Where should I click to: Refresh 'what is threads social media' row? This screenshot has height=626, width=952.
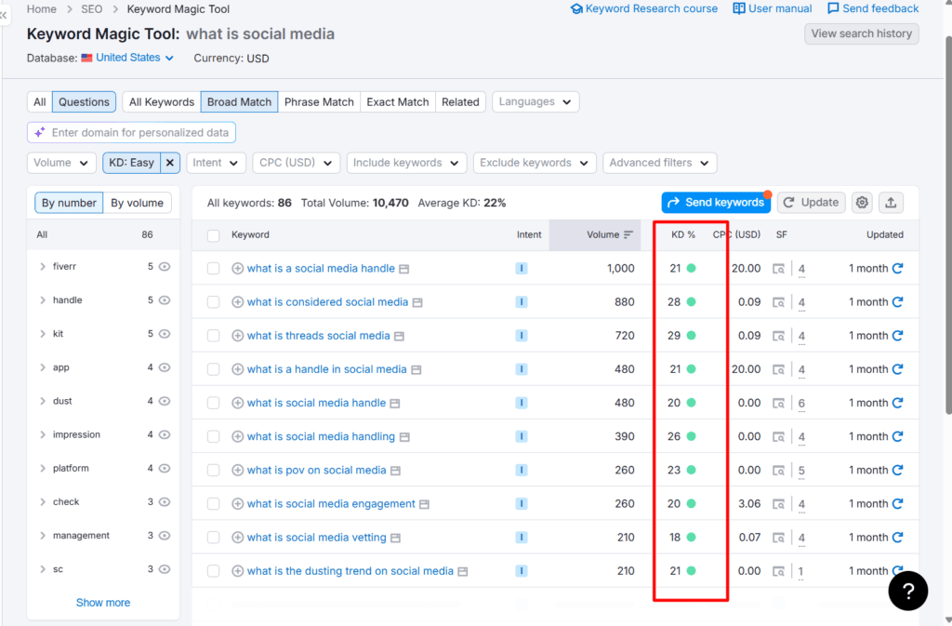click(897, 335)
